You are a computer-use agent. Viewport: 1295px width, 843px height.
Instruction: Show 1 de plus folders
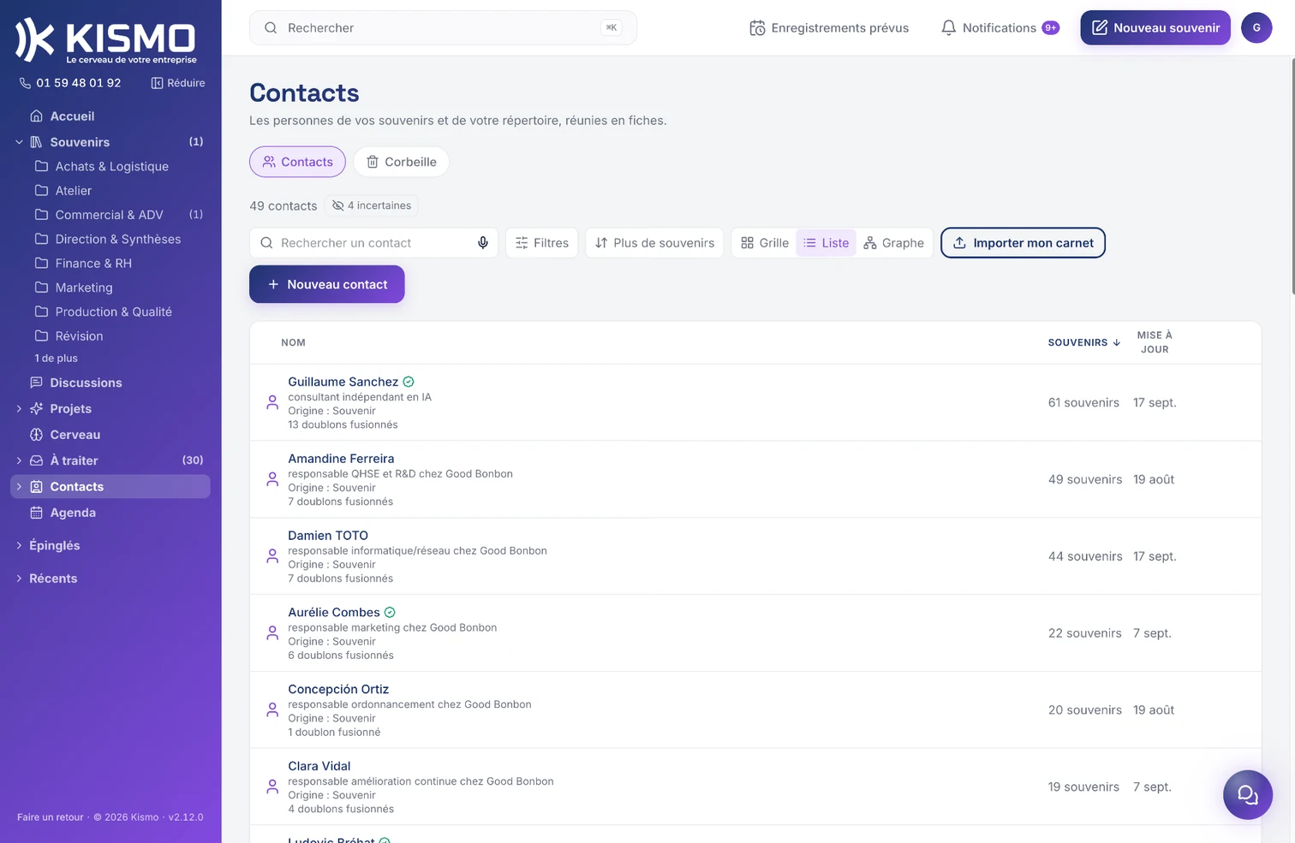pyautogui.click(x=57, y=359)
